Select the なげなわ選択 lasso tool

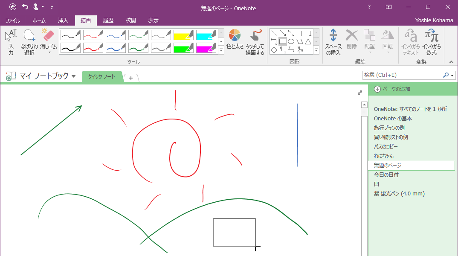point(29,42)
